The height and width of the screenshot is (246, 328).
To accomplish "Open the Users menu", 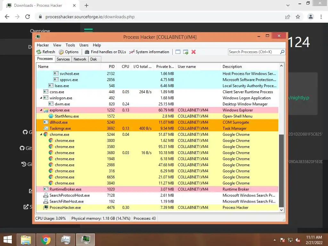I will pos(84,45).
